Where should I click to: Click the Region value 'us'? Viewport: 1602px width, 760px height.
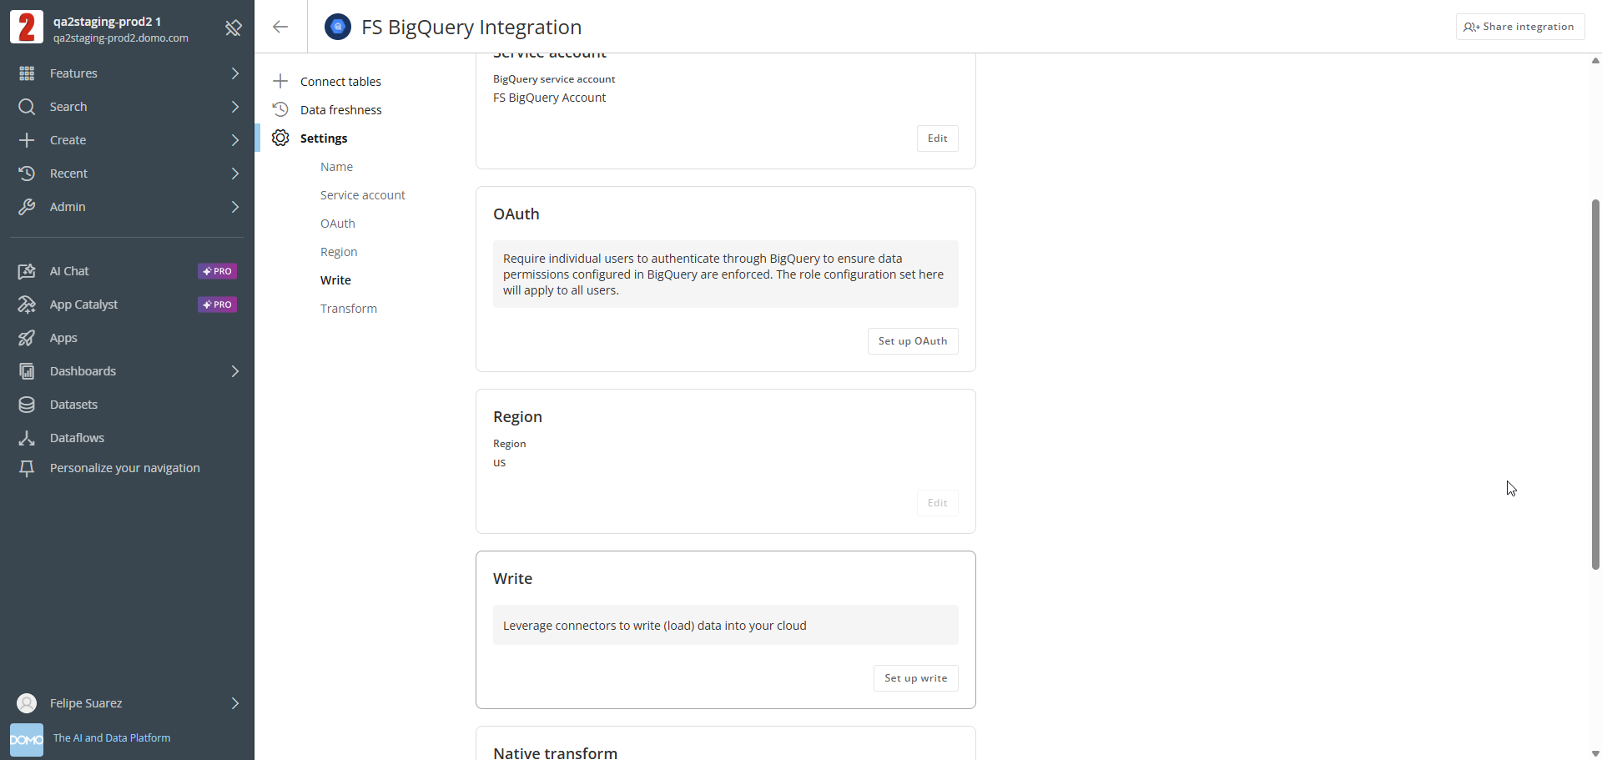499,463
